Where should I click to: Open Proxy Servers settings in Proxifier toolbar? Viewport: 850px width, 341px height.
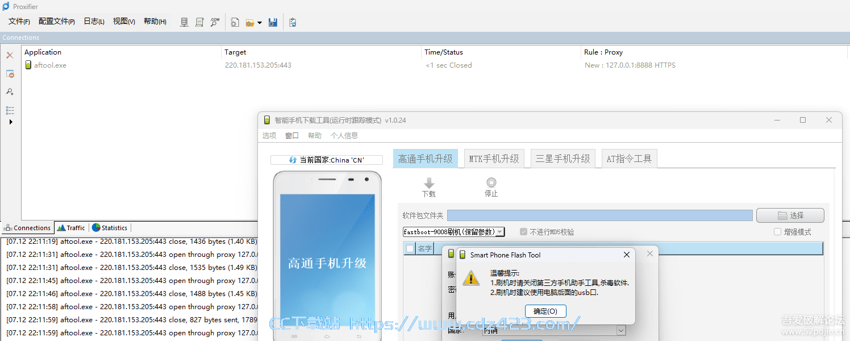coord(184,22)
